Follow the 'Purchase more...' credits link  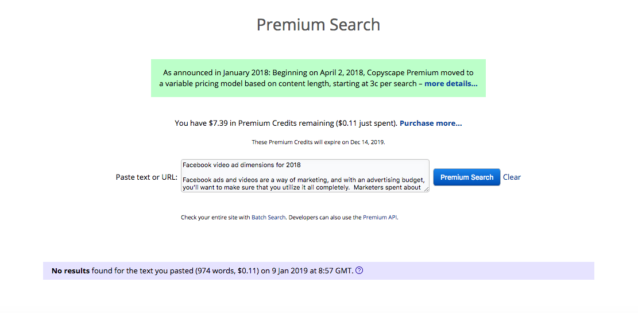click(431, 123)
